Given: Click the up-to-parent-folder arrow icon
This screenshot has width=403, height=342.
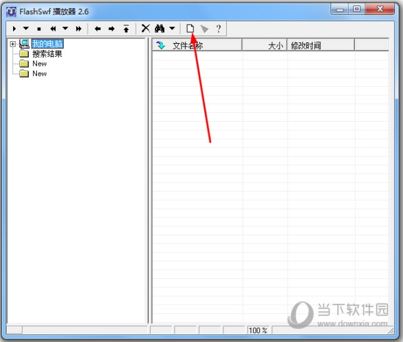Looking at the screenshot, I should [126, 29].
